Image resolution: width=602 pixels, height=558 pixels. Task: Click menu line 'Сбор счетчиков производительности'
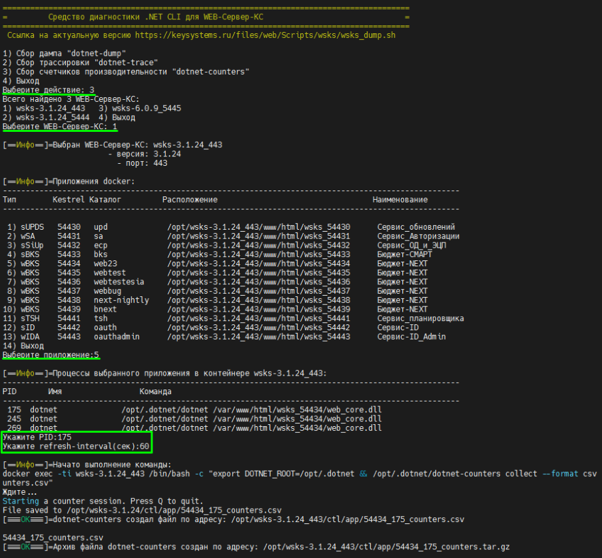pos(126,72)
